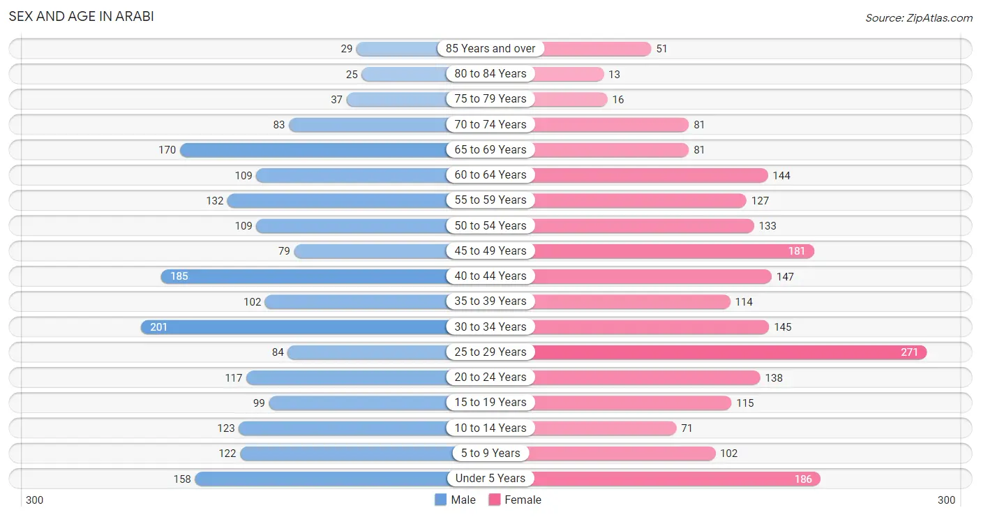Click the female 45 to 49 Years bar
This screenshot has width=981, height=517.
[x=673, y=251]
